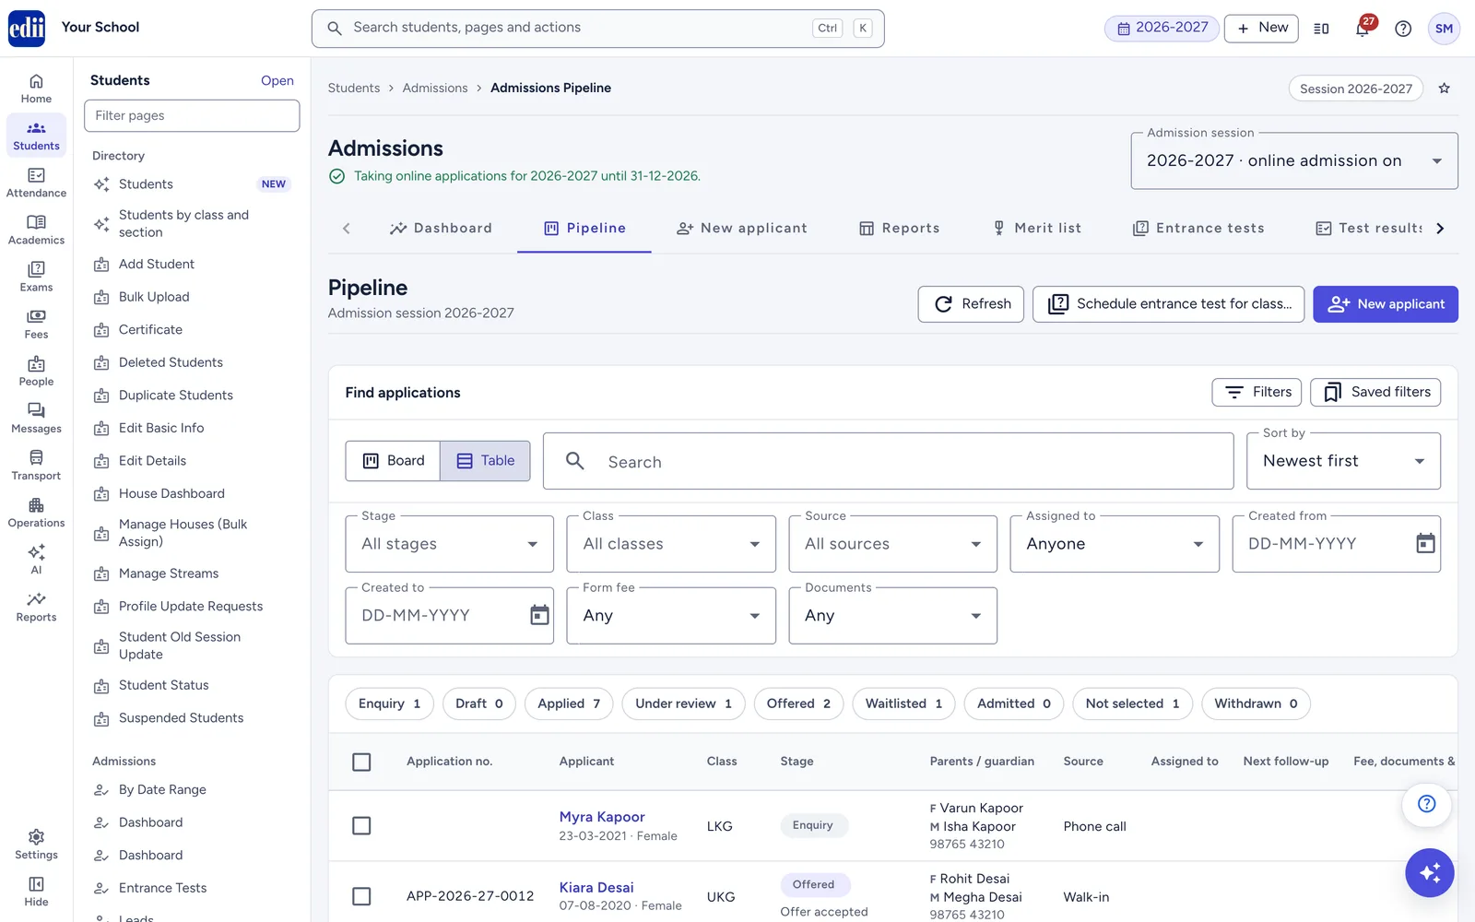Switch to Board view
Viewport: 1475px width, 922px height.
(393, 461)
